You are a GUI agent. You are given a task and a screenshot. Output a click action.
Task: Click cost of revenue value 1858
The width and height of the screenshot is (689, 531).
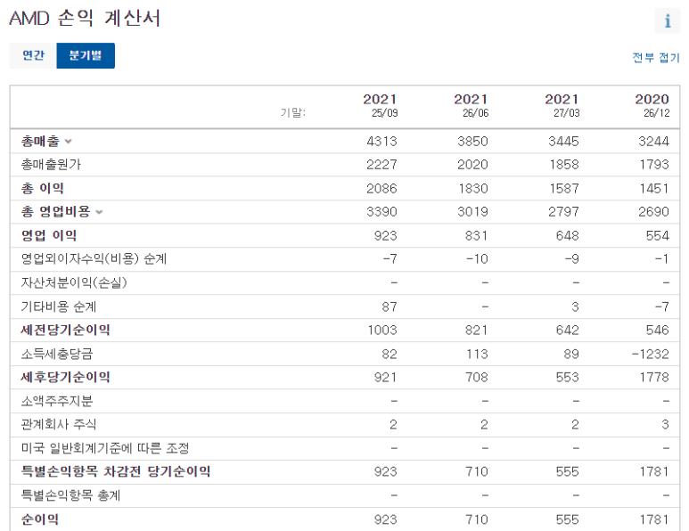564,165
